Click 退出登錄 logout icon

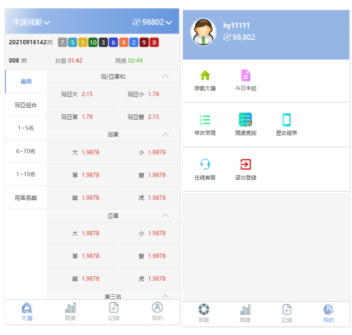pyautogui.click(x=246, y=164)
